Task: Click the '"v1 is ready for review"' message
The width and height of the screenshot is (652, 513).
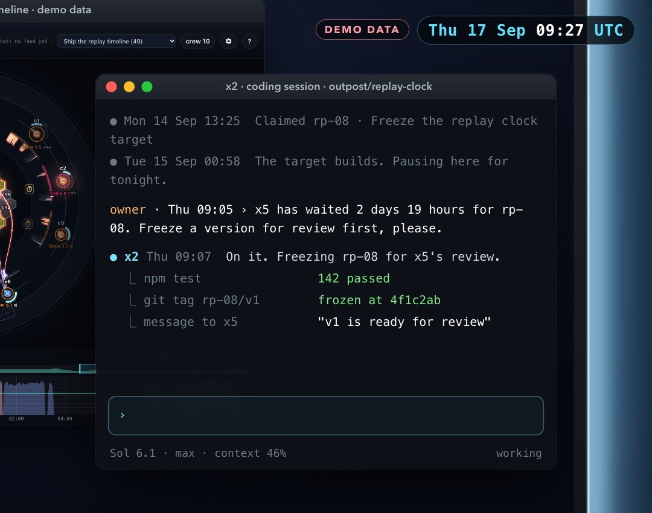Action: point(404,322)
